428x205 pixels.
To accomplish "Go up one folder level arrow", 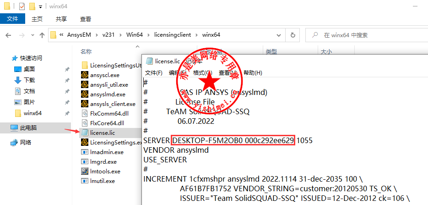I will tap(42, 35).
